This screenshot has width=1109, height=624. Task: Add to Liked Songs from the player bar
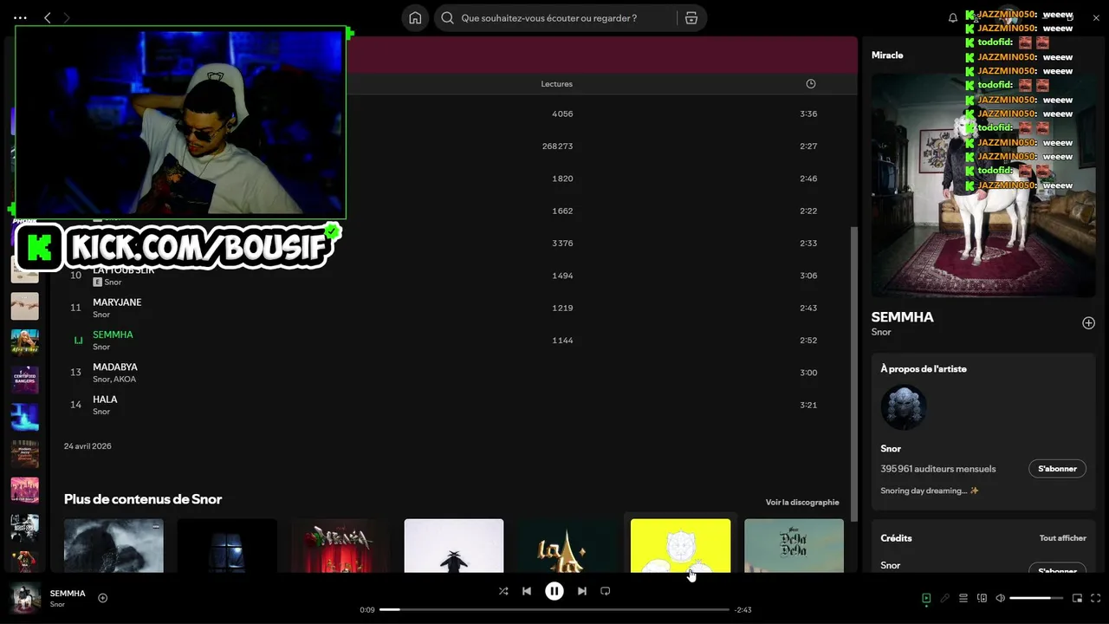[102, 598]
